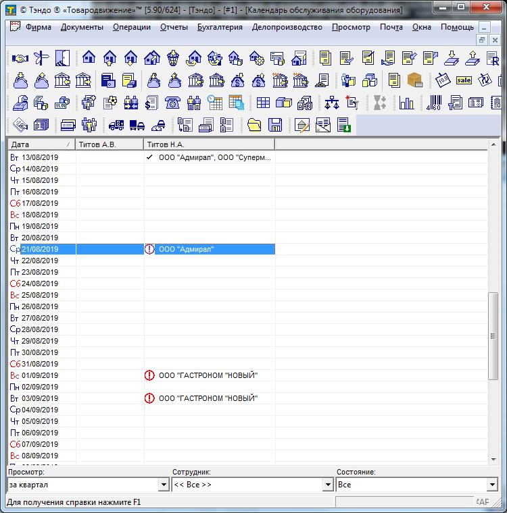Click the Титов А.В. column header
Screen dimensions: 507x513
(110, 144)
